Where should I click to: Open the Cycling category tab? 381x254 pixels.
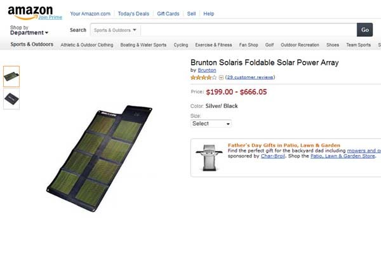pyautogui.click(x=181, y=45)
